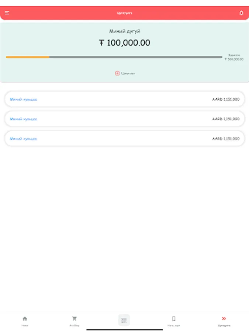Select the phone icon in bottom navigation
249x332 pixels.
[174, 318]
